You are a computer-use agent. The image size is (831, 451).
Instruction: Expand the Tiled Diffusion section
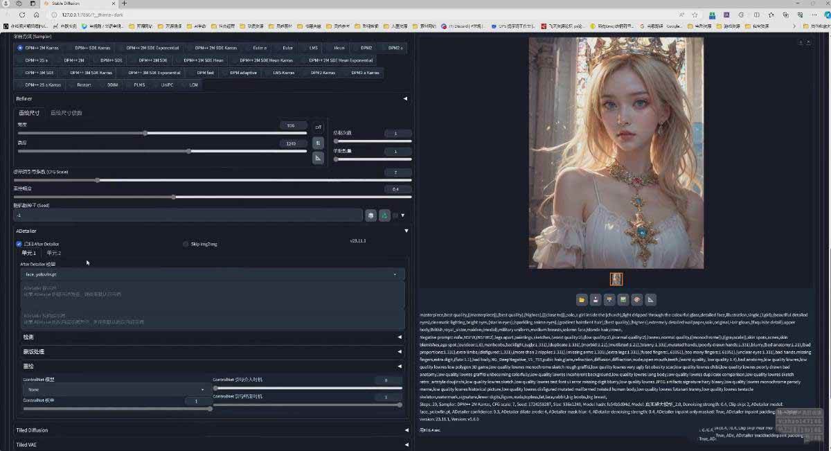coord(208,430)
